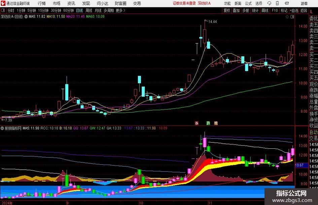Click the 统计 button

pos(255,10)
